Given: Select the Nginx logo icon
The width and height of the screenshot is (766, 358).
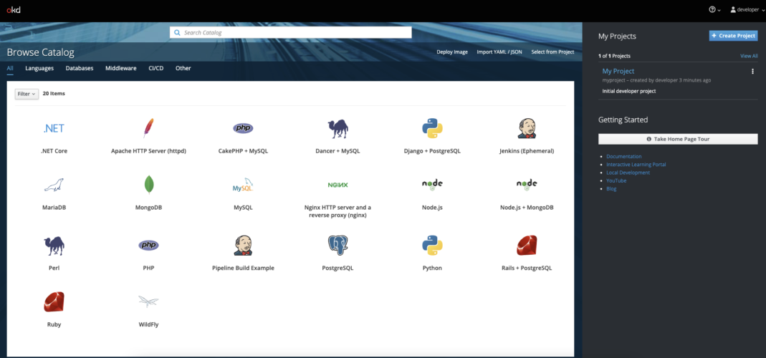Looking at the screenshot, I should click(337, 185).
